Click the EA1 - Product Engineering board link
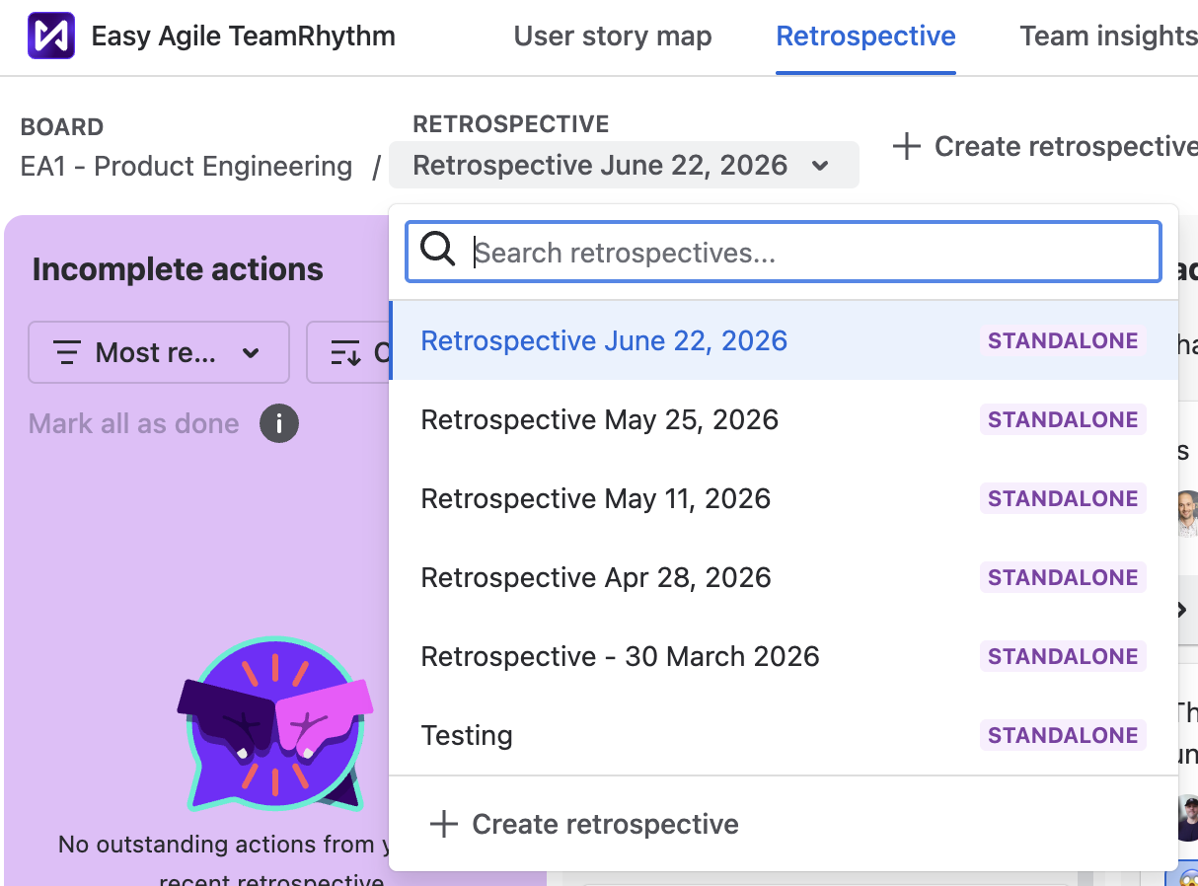This screenshot has width=1198, height=886. [x=187, y=167]
